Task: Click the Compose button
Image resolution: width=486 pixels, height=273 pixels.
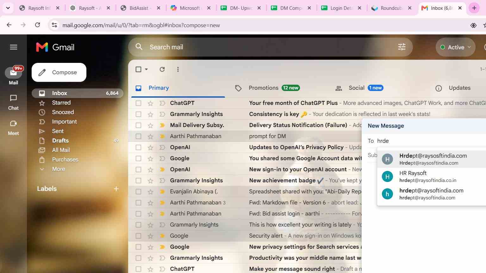Action: (x=59, y=72)
